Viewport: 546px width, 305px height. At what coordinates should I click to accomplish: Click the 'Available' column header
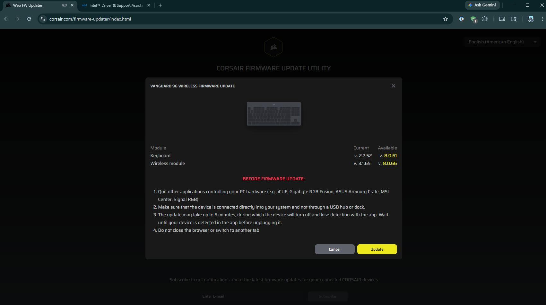387,148
